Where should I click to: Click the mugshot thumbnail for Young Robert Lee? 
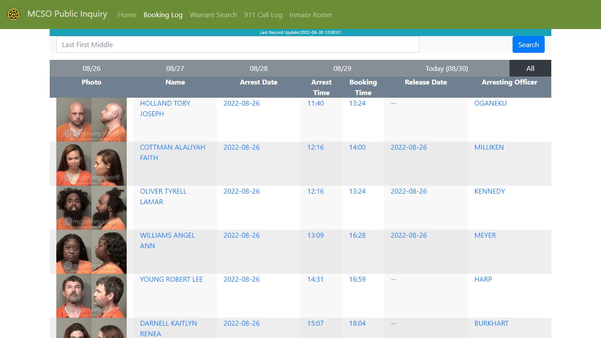click(x=92, y=296)
